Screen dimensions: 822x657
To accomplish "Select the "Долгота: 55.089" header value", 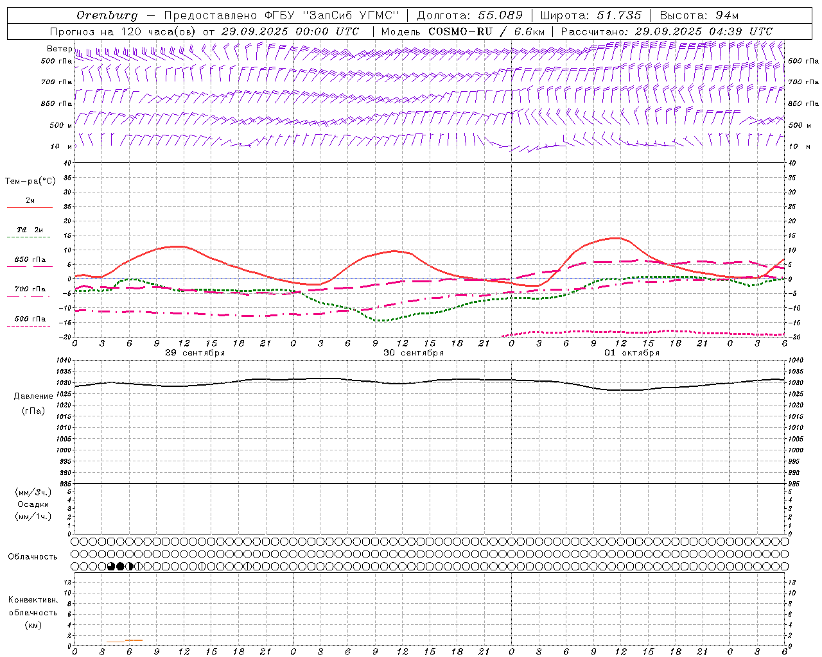I will [x=469, y=15].
